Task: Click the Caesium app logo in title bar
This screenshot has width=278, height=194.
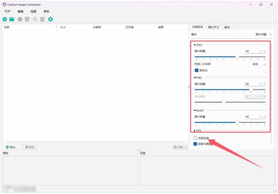Action: pos(4,4)
